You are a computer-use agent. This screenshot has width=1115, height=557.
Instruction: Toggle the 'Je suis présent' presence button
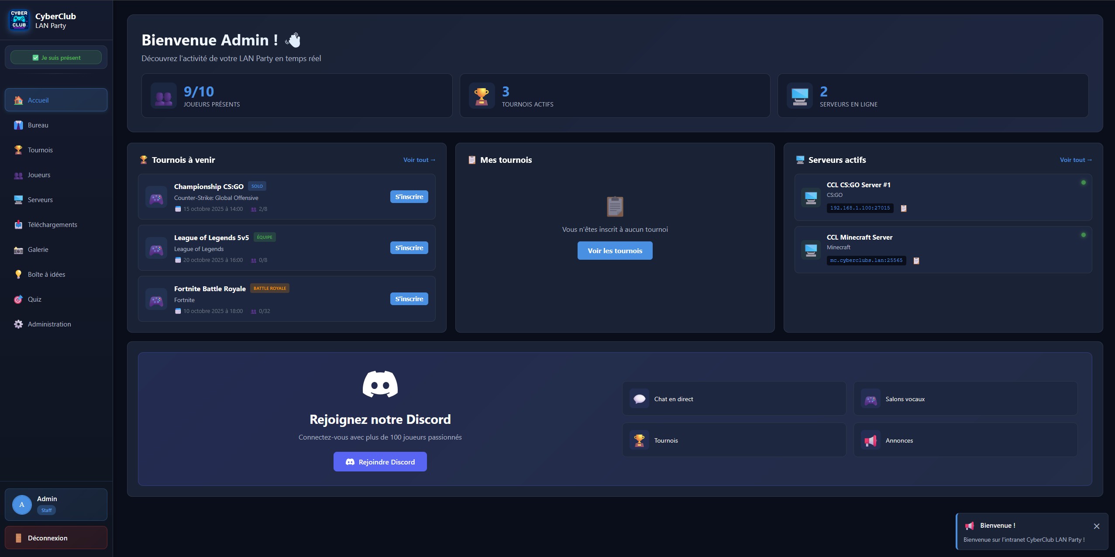click(x=56, y=57)
